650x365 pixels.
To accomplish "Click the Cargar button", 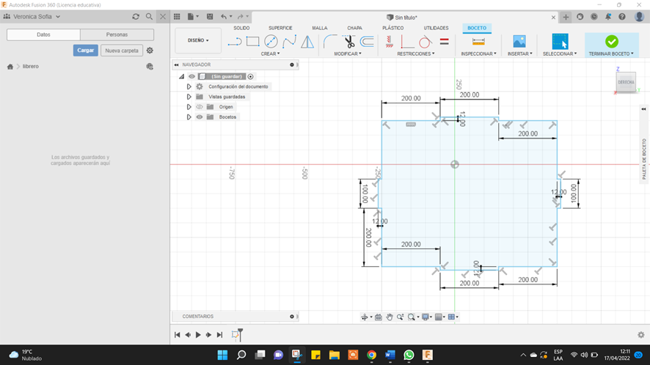I will (86, 51).
